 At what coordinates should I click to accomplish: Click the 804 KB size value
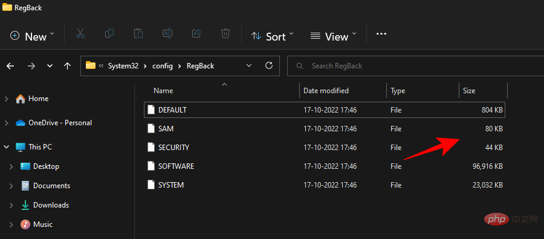point(492,110)
